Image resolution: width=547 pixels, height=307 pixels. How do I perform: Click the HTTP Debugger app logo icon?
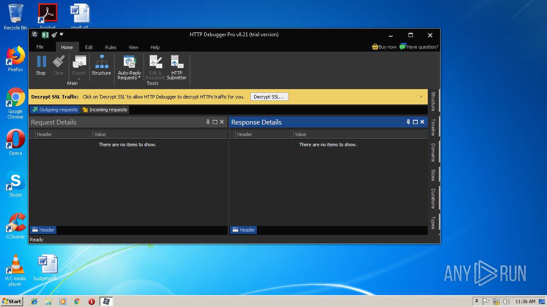coord(35,35)
